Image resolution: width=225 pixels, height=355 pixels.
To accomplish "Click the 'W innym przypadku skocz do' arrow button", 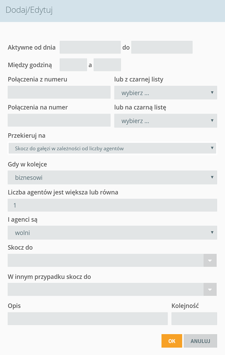I will (x=210, y=289).
